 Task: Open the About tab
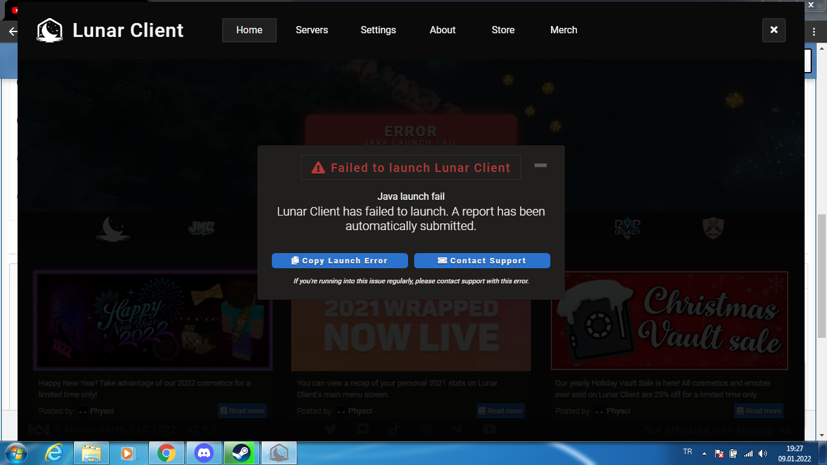[x=443, y=30]
